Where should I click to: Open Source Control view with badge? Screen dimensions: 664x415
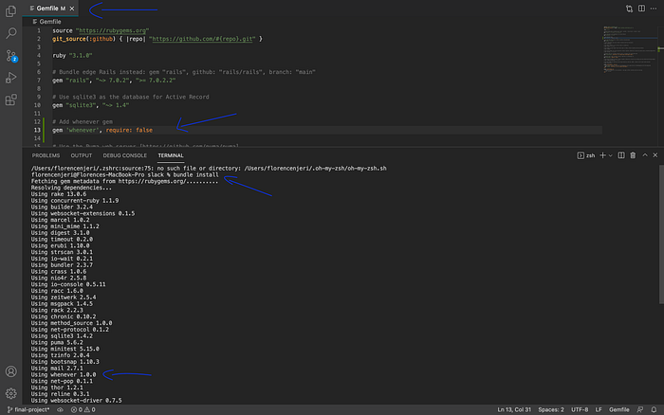pyautogui.click(x=11, y=56)
